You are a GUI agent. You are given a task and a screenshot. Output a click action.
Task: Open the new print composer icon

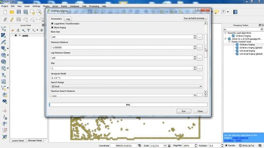click(32, 12)
